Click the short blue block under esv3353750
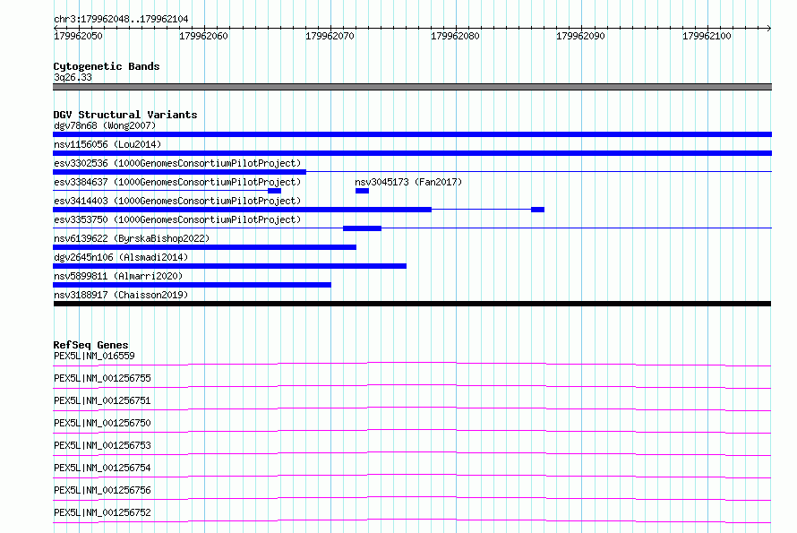 click(362, 228)
